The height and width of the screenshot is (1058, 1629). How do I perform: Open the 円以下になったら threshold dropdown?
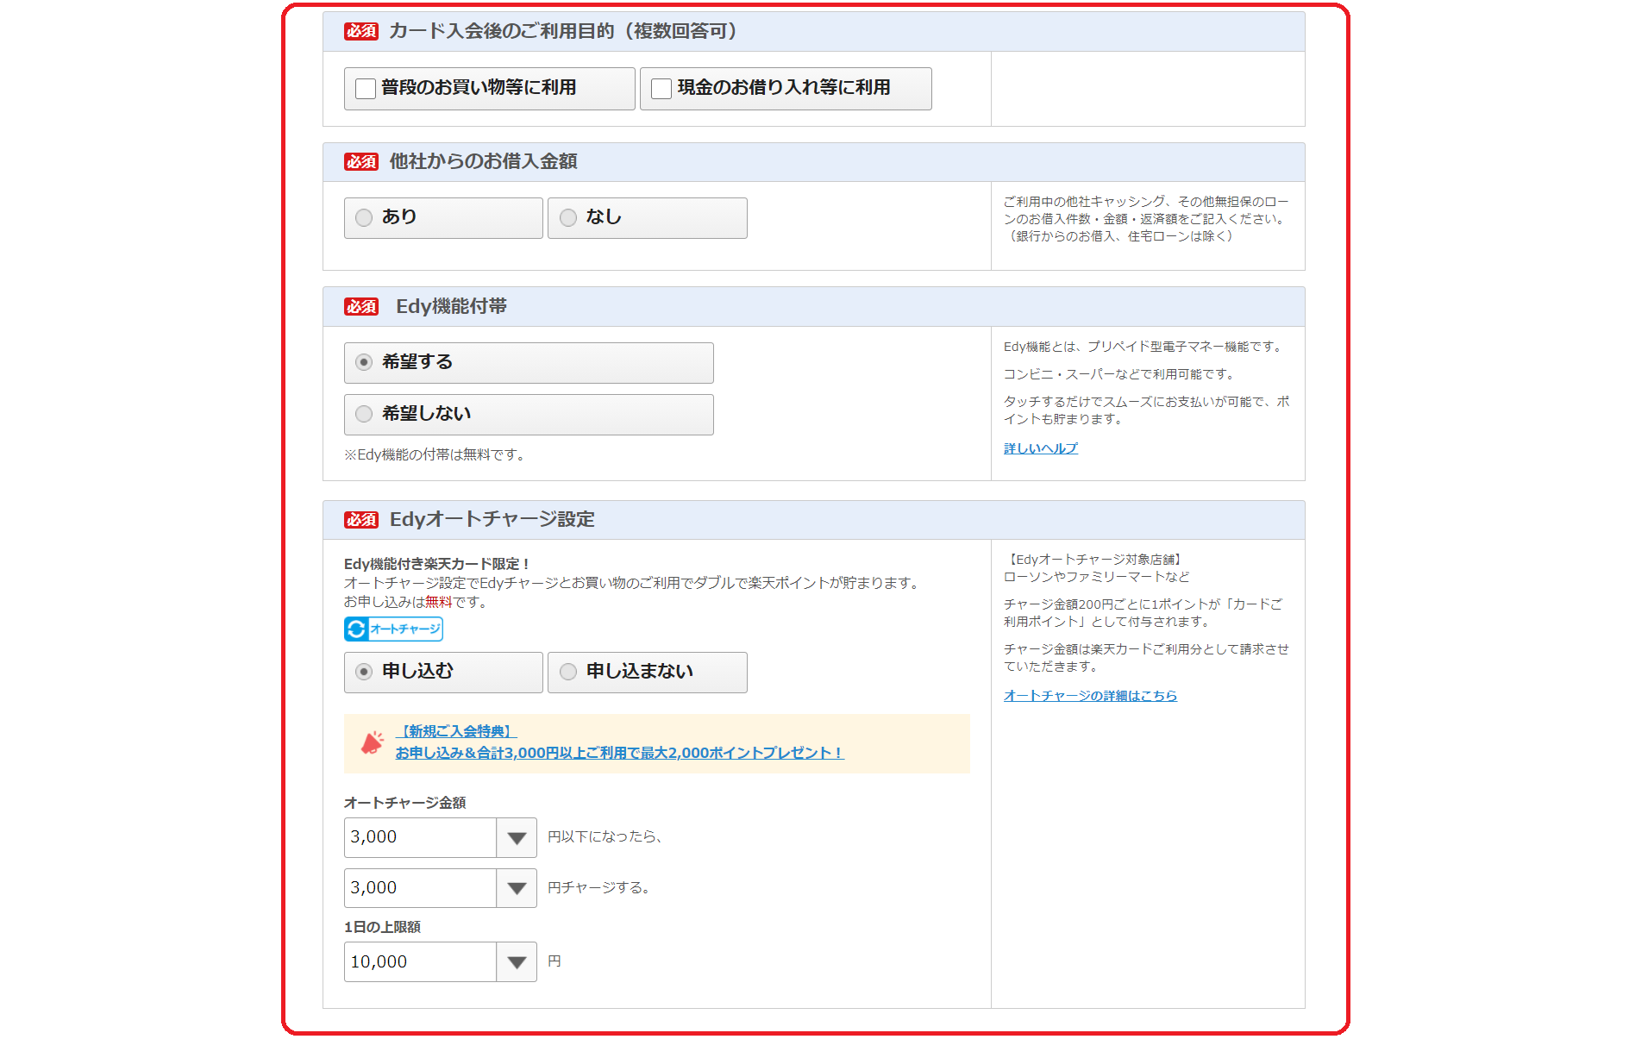click(440, 837)
